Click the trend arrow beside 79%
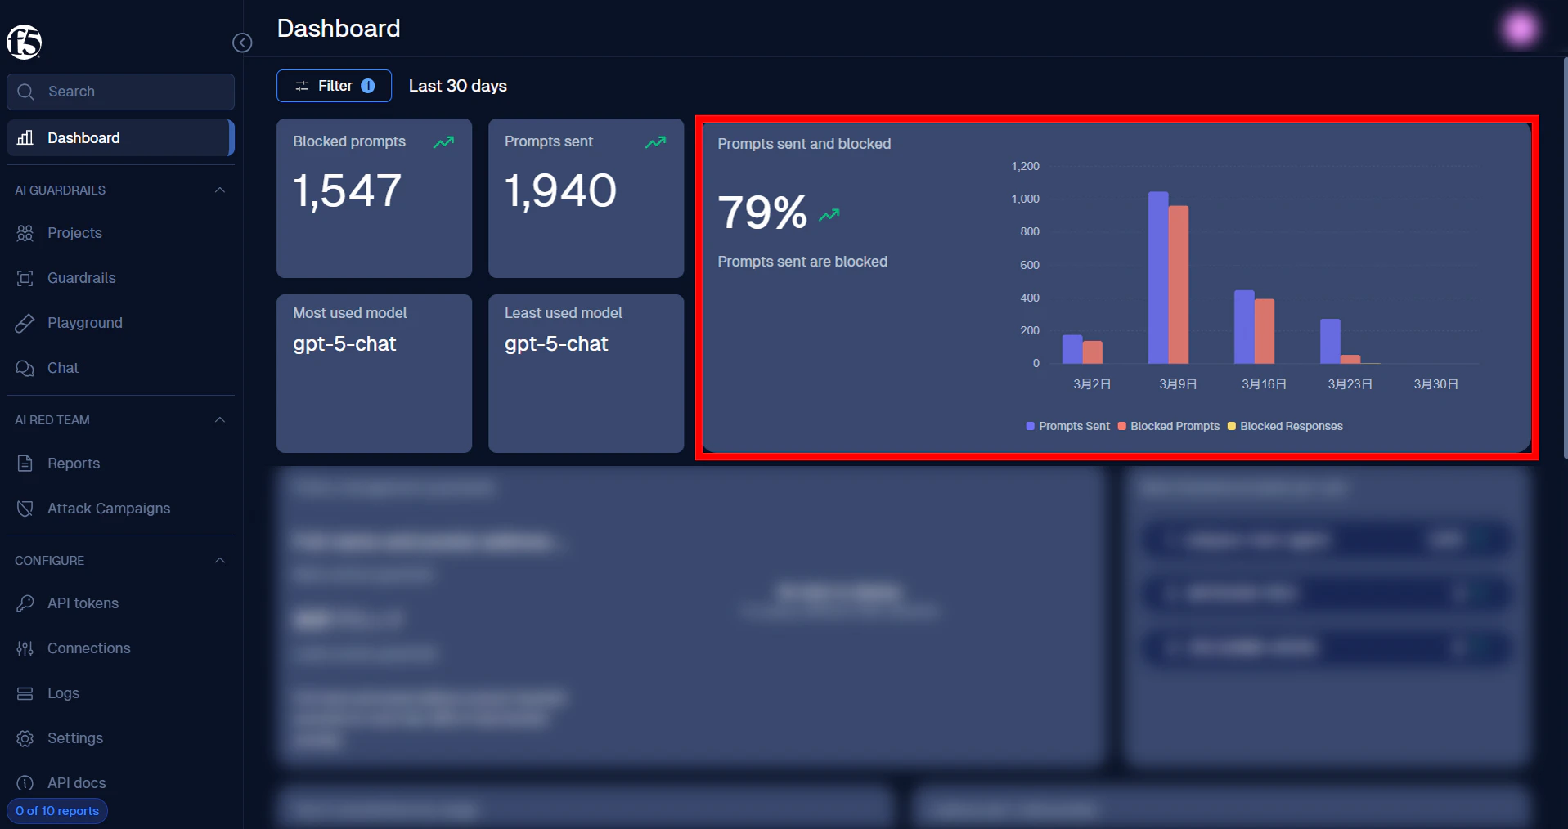This screenshot has width=1568, height=829. click(x=829, y=215)
